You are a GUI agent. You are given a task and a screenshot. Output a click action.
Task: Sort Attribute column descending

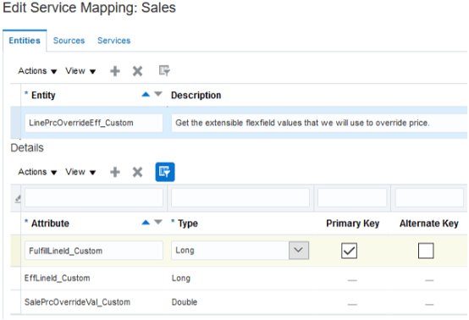coord(158,222)
